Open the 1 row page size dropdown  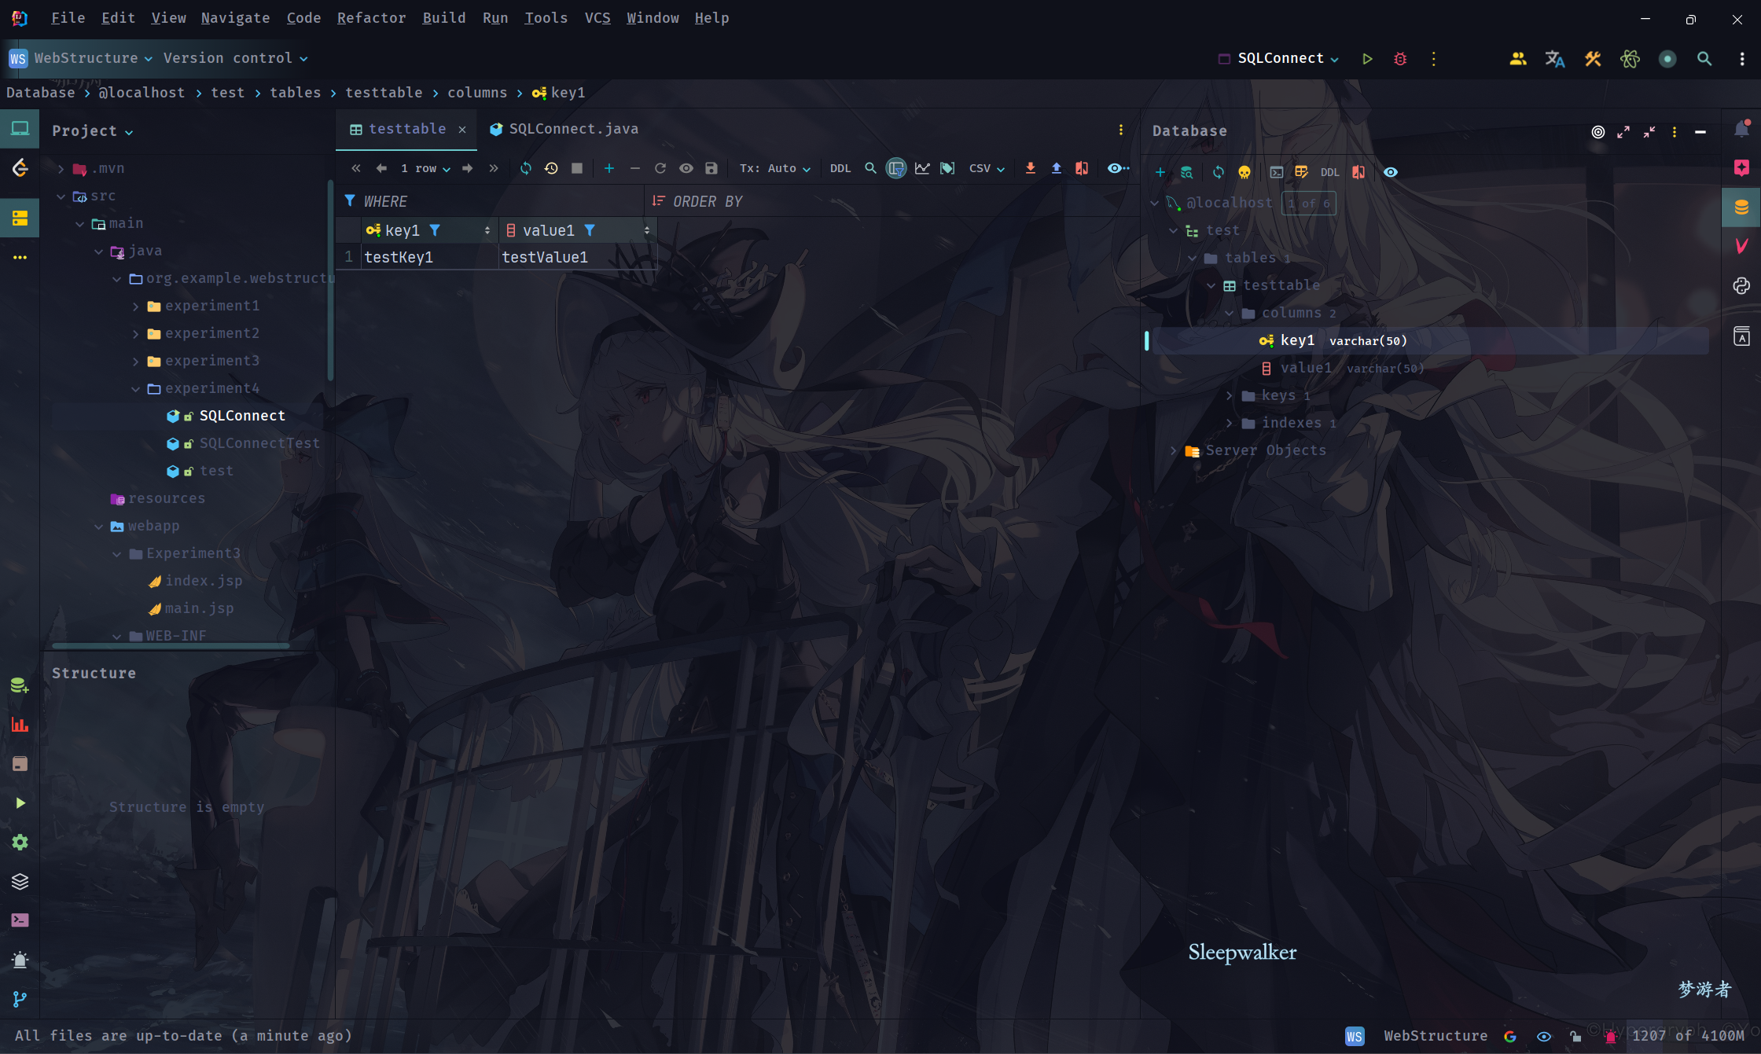click(x=426, y=168)
